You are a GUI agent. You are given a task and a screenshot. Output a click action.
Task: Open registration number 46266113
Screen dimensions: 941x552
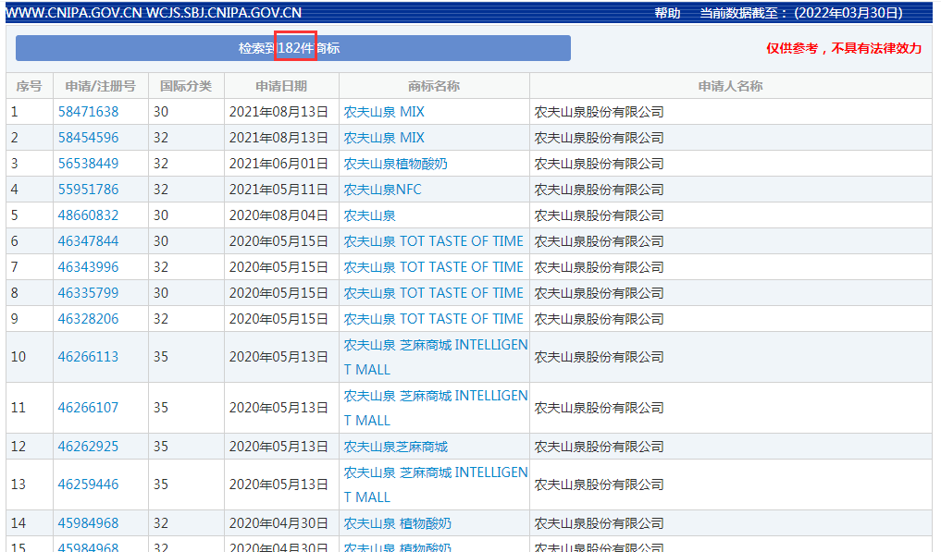click(x=88, y=356)
